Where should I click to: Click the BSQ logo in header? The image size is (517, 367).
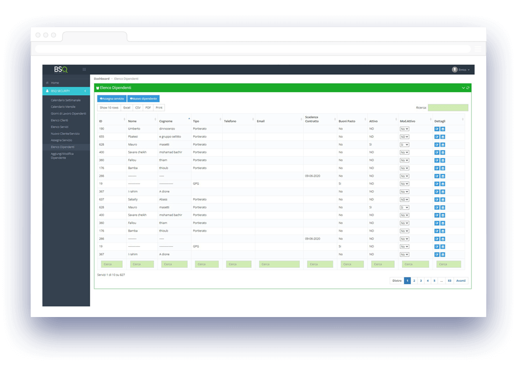click(x=61, y=70)
